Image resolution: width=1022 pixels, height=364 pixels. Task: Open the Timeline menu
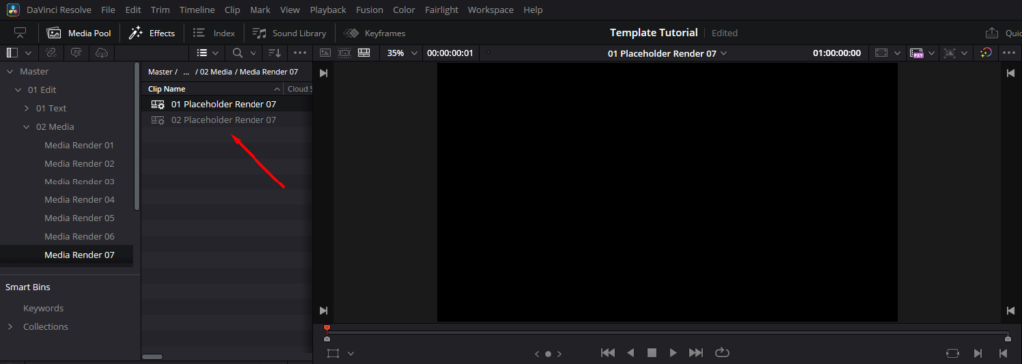[197, 10]
